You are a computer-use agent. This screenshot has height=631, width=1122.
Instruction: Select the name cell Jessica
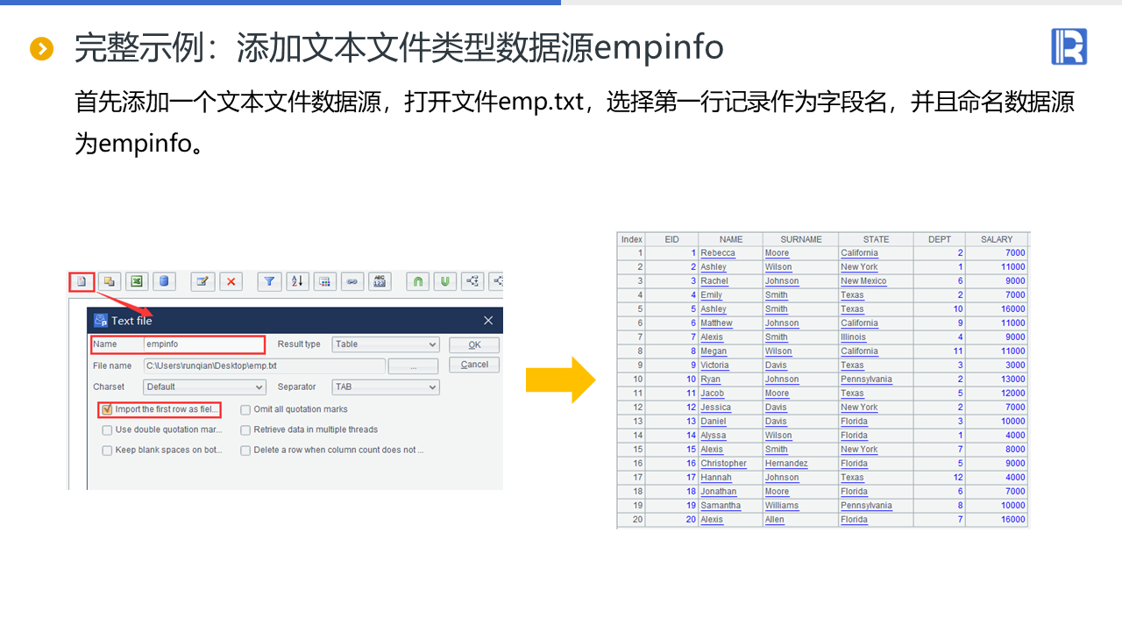pyautogui.click(x=731, y=408)
